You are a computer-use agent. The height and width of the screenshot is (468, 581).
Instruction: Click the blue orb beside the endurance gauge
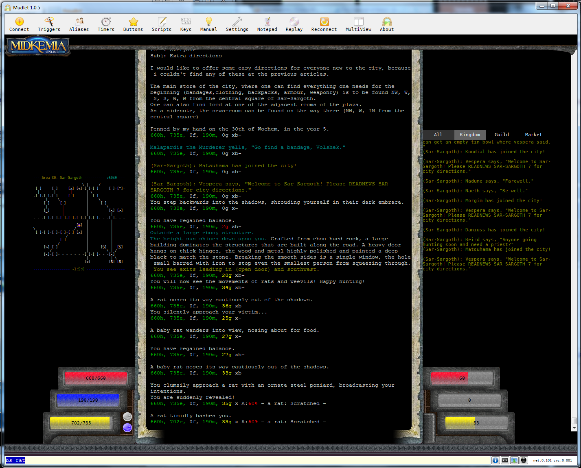tap(127, 428)
